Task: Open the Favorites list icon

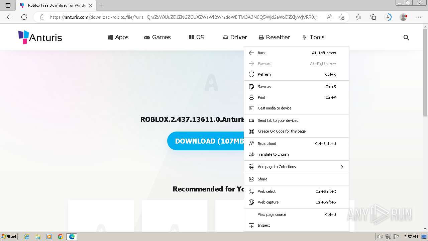Action: click(358, 17)
